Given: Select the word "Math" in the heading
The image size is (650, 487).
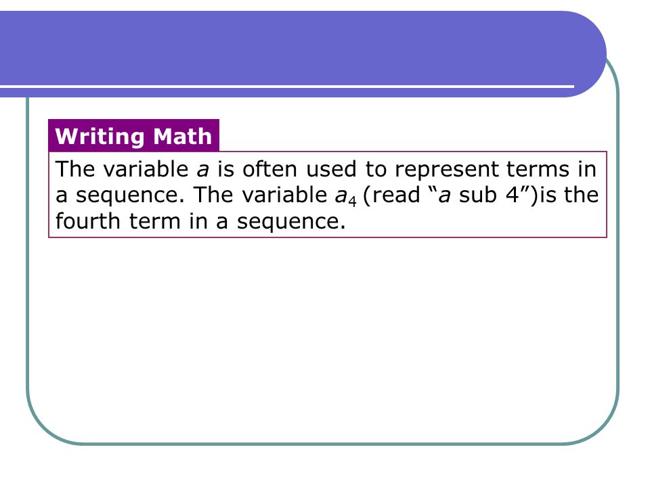Looking at the screenshot, I should [x=182, y=136].
